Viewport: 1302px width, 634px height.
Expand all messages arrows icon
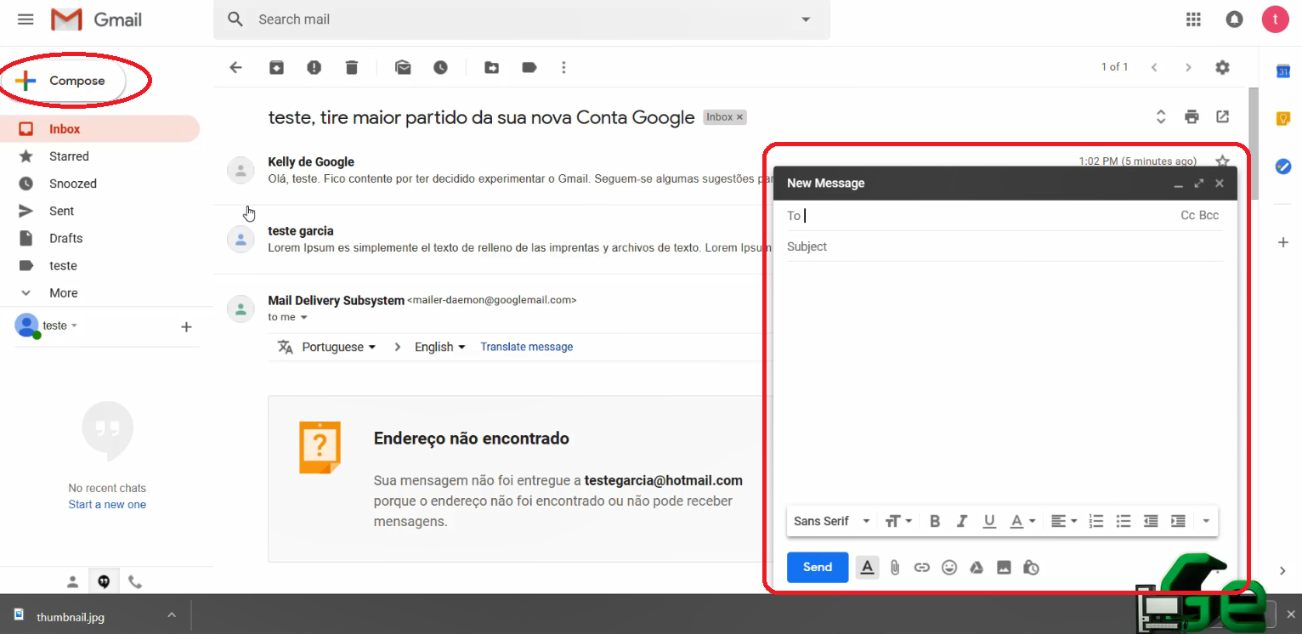click(1161, 117)
